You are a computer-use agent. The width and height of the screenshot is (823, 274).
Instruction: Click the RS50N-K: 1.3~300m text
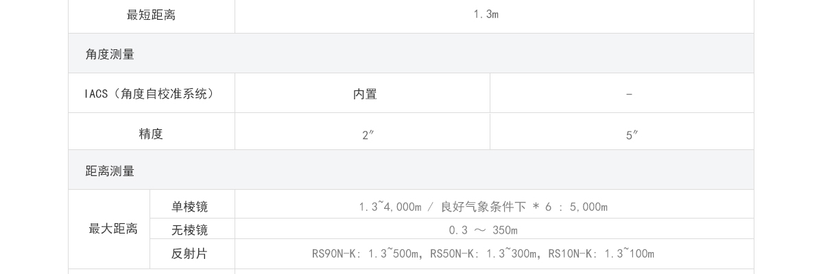point(484,253)
